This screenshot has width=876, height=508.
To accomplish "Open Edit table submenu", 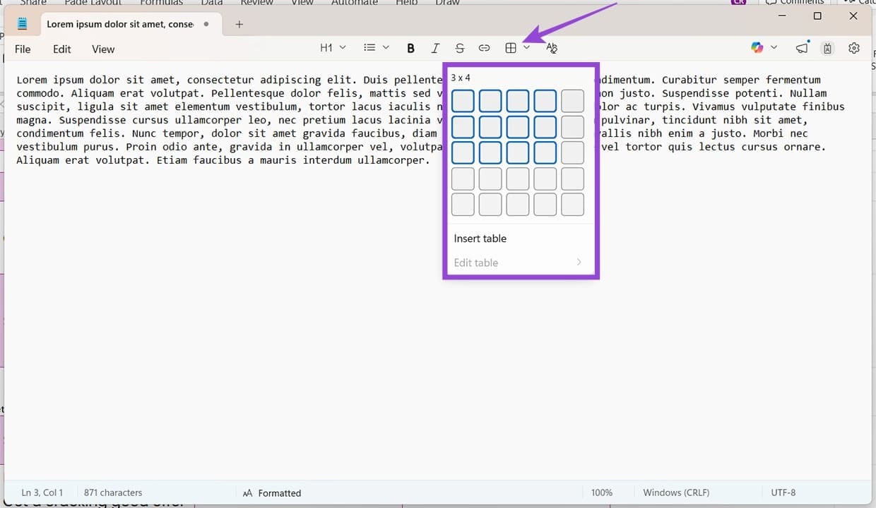I will tap(475, 262).
